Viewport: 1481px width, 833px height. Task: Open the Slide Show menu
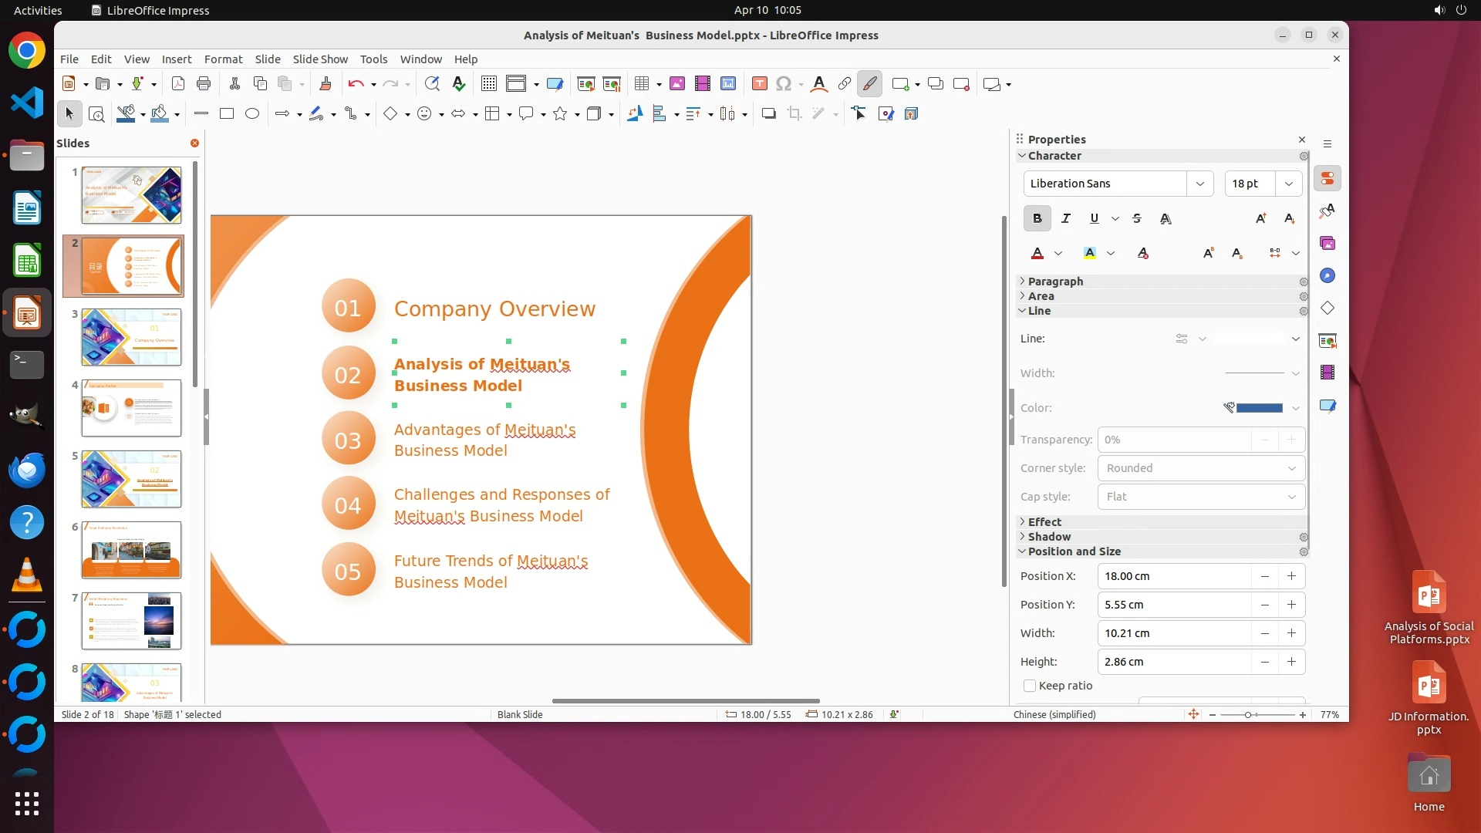(x=320, y=59)
